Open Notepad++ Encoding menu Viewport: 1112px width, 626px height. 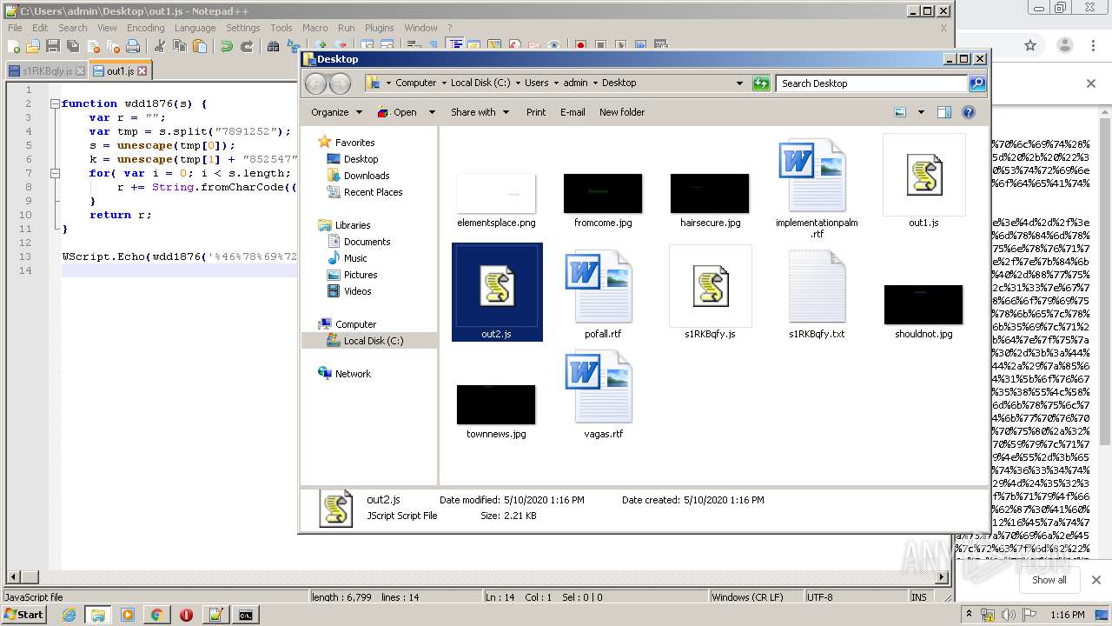coord(145,28)
